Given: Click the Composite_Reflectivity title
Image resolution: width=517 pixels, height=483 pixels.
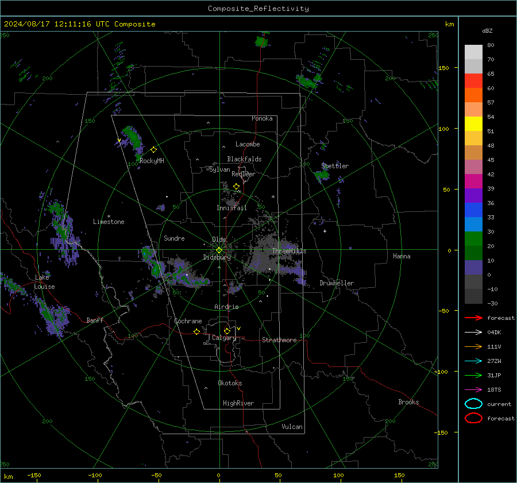Looking at the screenshot, I should [x=258, y=9].
